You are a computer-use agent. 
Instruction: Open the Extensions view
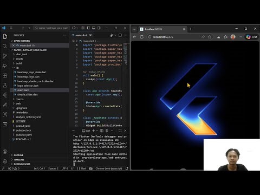tap(5, 75)
